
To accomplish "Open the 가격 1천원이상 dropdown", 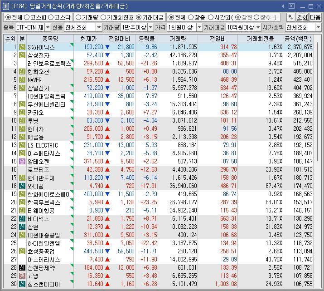I will coord(199,27).
